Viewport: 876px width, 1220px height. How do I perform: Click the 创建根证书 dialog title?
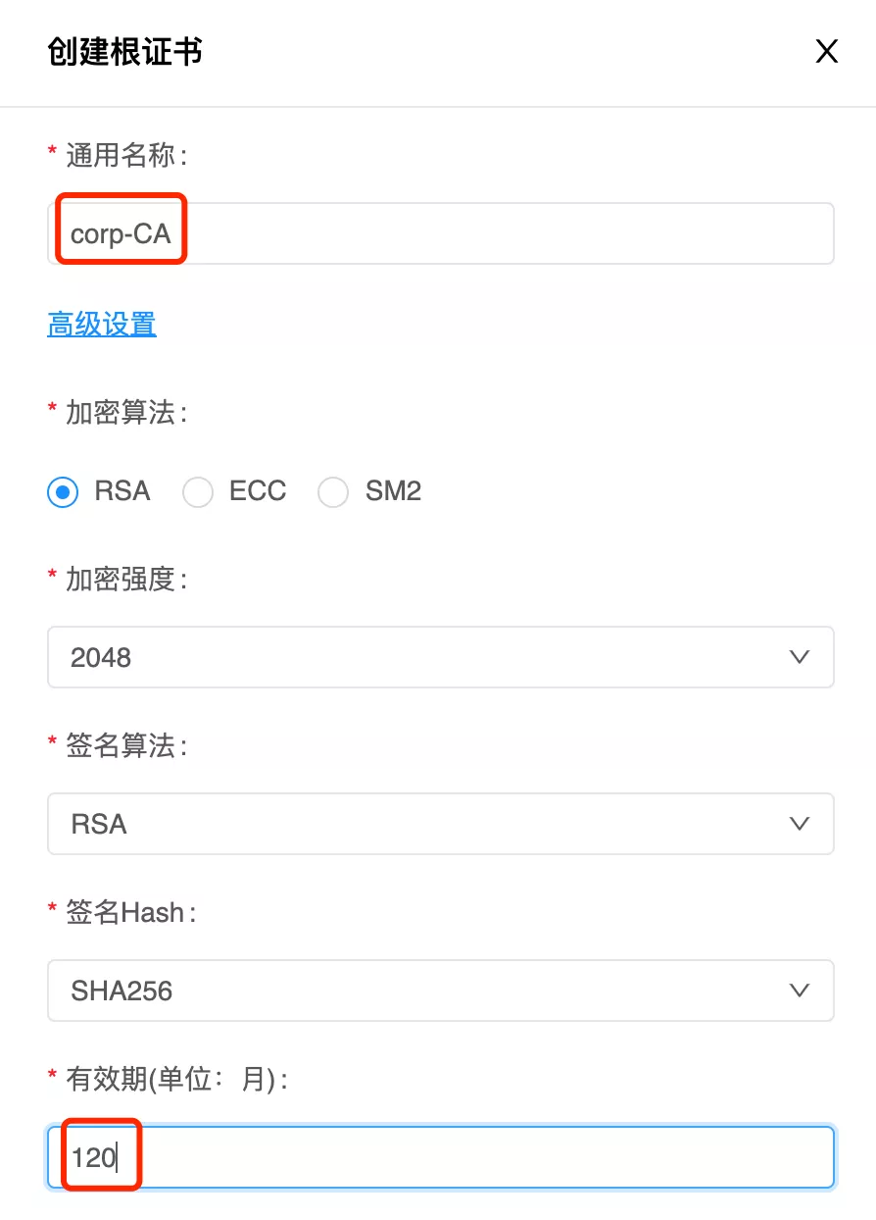[x=125, y=52]
